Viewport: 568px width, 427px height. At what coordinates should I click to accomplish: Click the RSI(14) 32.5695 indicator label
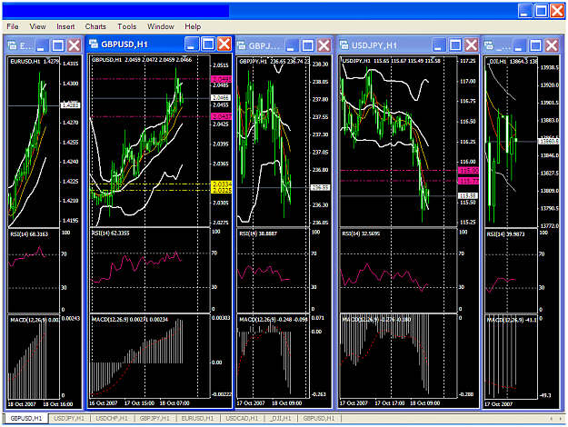click(x=361, y=233)
